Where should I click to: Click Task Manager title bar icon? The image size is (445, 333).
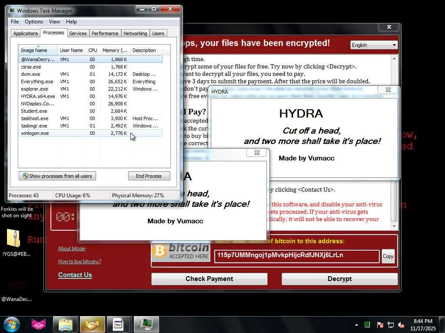coord(12,11)
